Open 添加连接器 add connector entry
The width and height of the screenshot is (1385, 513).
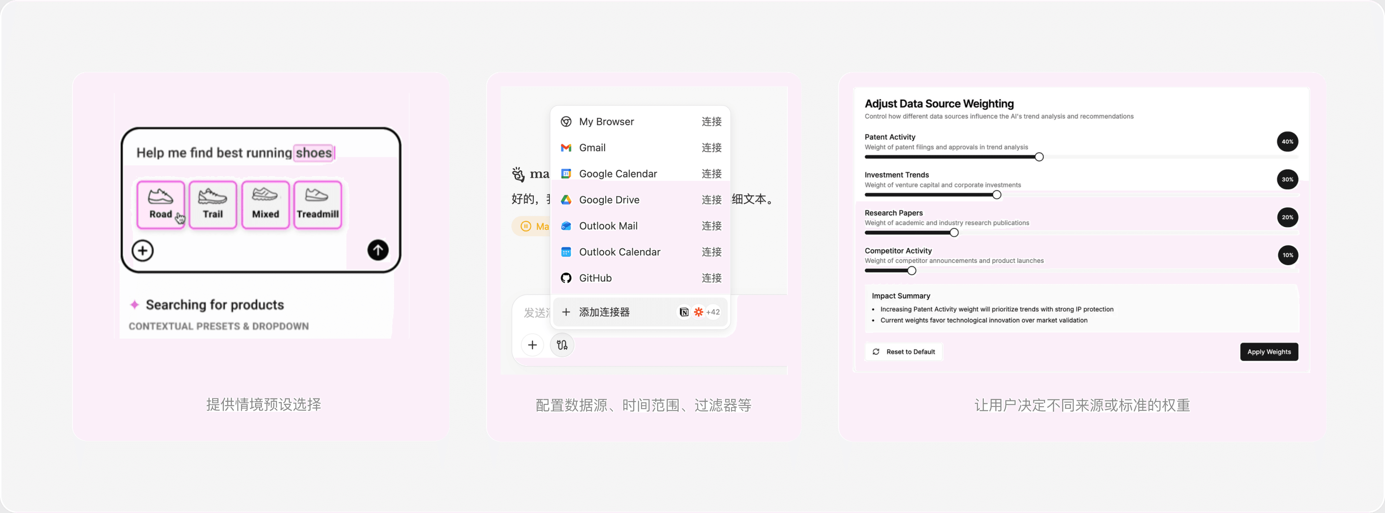640,312
